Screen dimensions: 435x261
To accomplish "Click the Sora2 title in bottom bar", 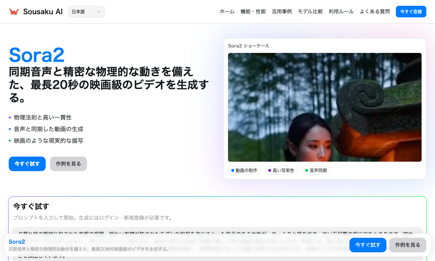I will [17, 242].
